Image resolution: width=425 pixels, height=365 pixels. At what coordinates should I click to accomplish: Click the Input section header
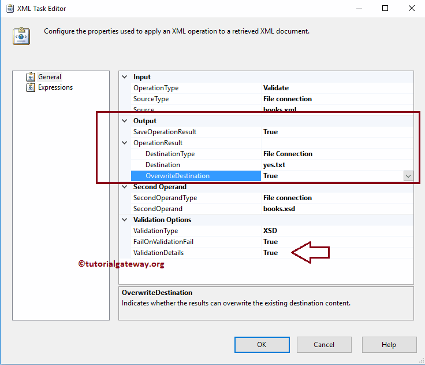pos(141,77)
